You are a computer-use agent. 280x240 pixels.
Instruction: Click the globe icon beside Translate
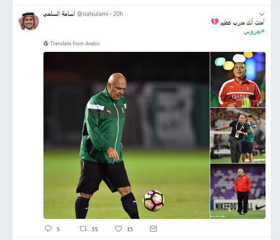tap(46, 43)
